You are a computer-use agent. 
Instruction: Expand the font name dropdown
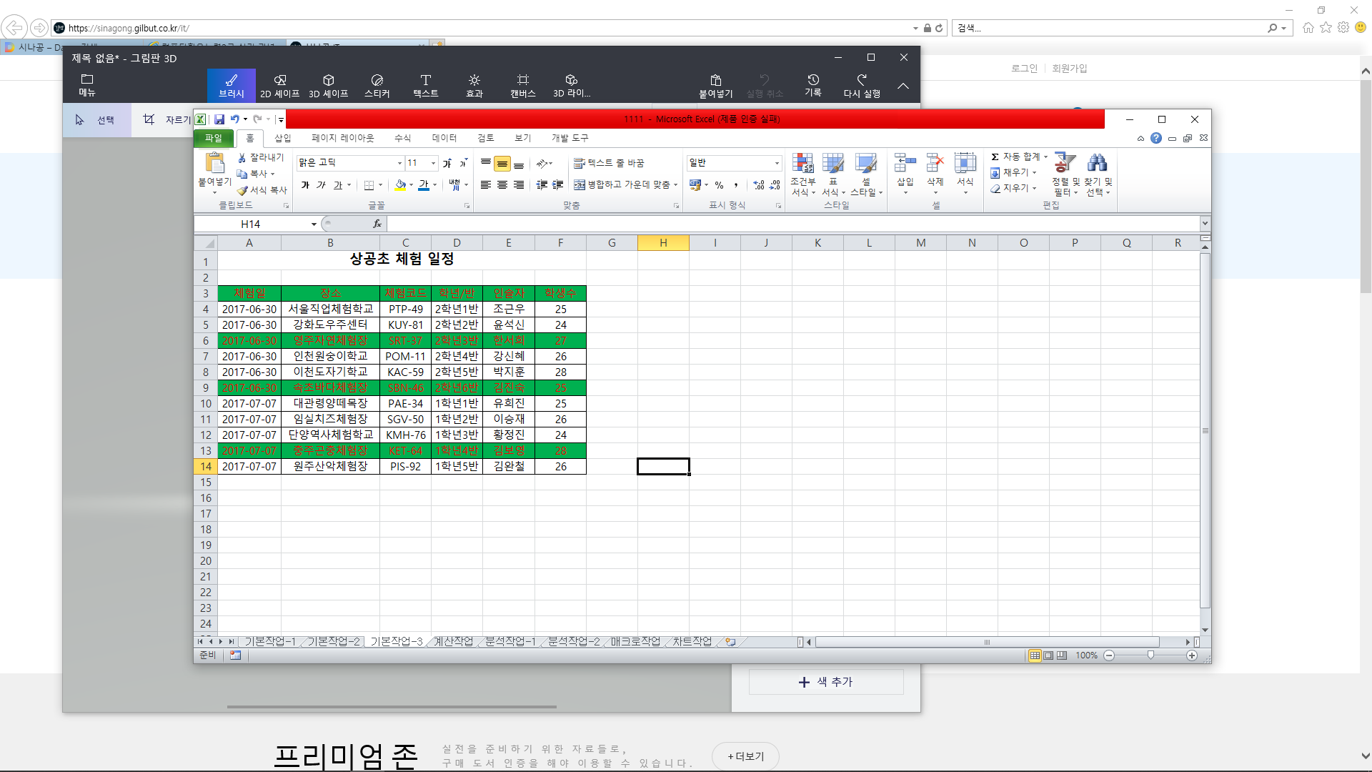click(399, 163)
